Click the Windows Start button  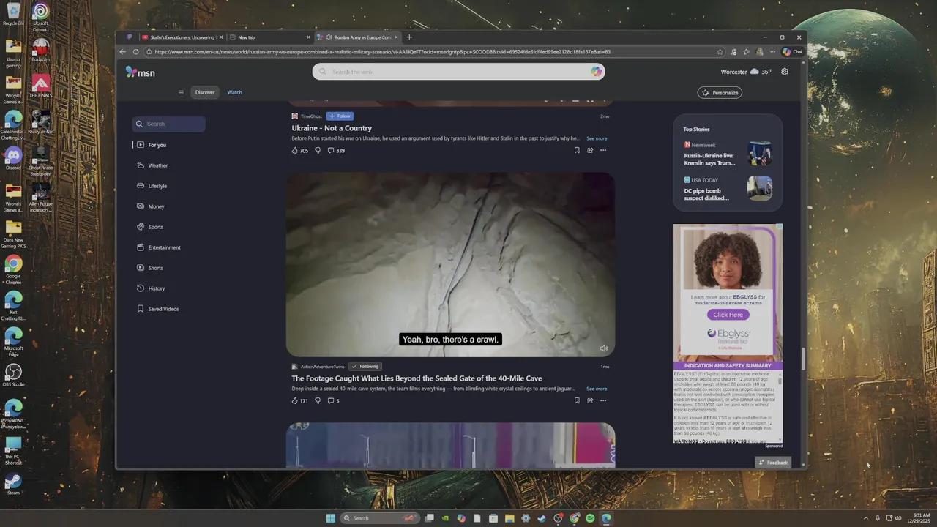331,518
